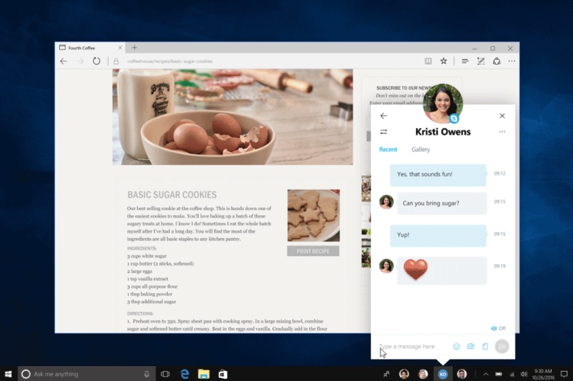Show hidden system tray icons
Viewport: 573px width, 381px height.
[486, 374]
